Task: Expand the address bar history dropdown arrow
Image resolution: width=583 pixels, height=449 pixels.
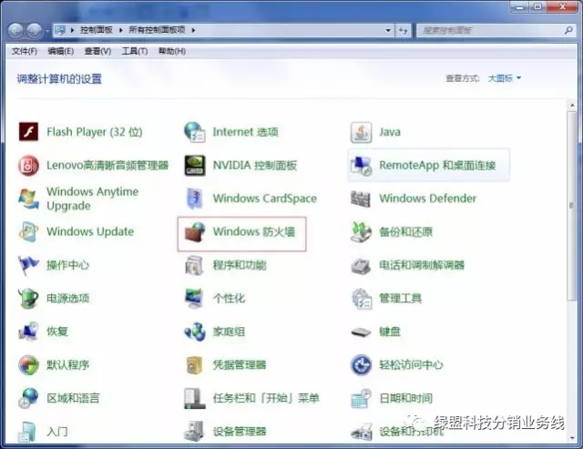Action: [x=388, y=30]
